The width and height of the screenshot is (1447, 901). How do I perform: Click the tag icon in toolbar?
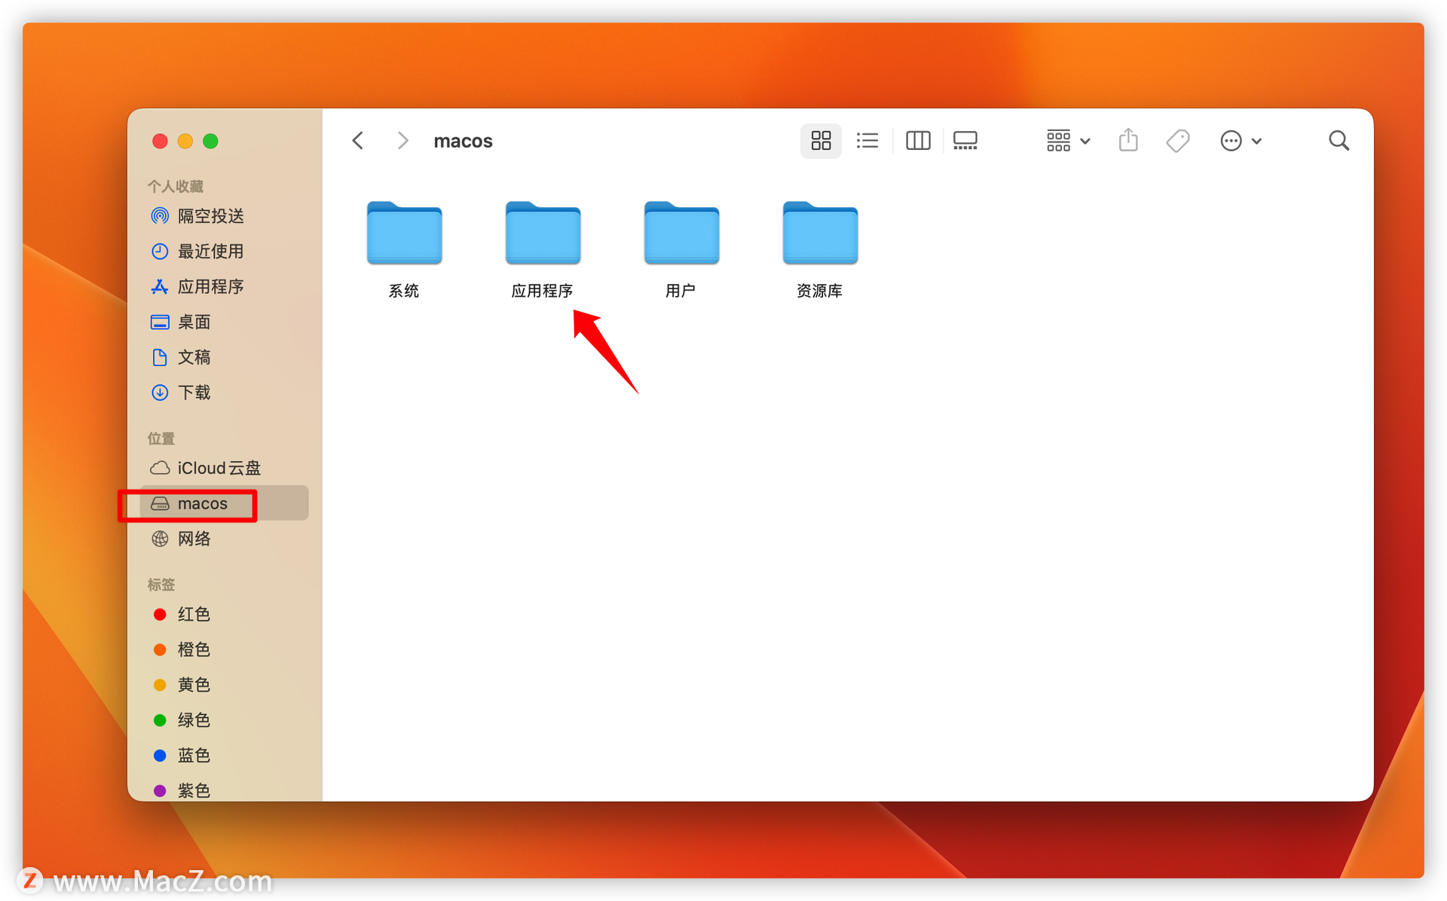coord(1178,141)
